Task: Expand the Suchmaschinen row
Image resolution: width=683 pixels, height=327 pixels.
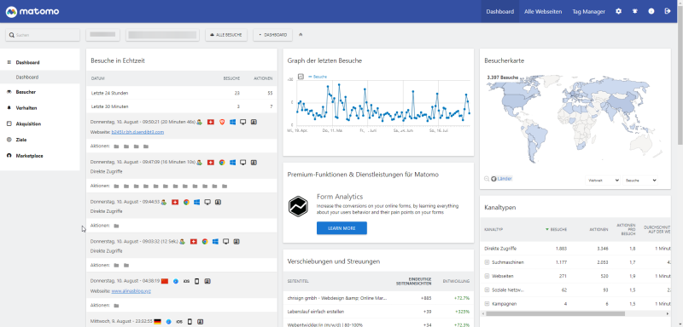Action: [x=487, y=262]
